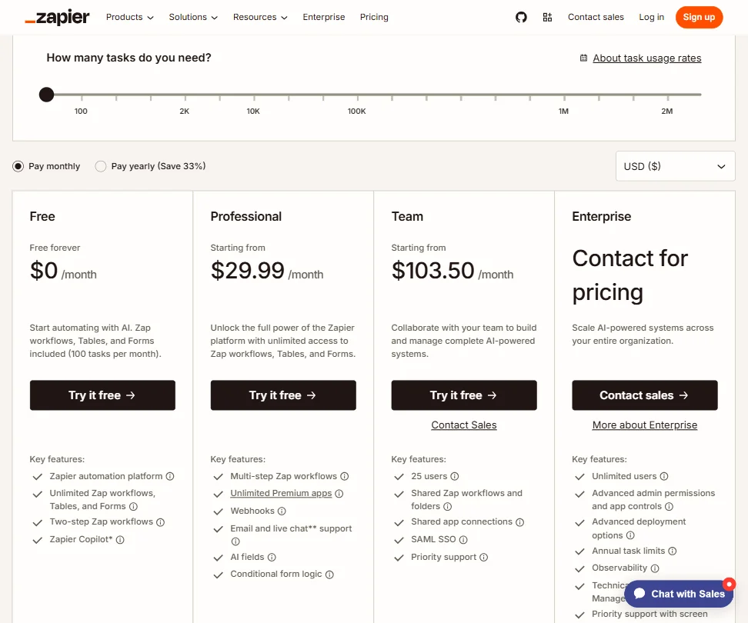748x623 pixels.
Task: Show info for Shared app connections
Action: pyautogui.click(x=520, y=522)
